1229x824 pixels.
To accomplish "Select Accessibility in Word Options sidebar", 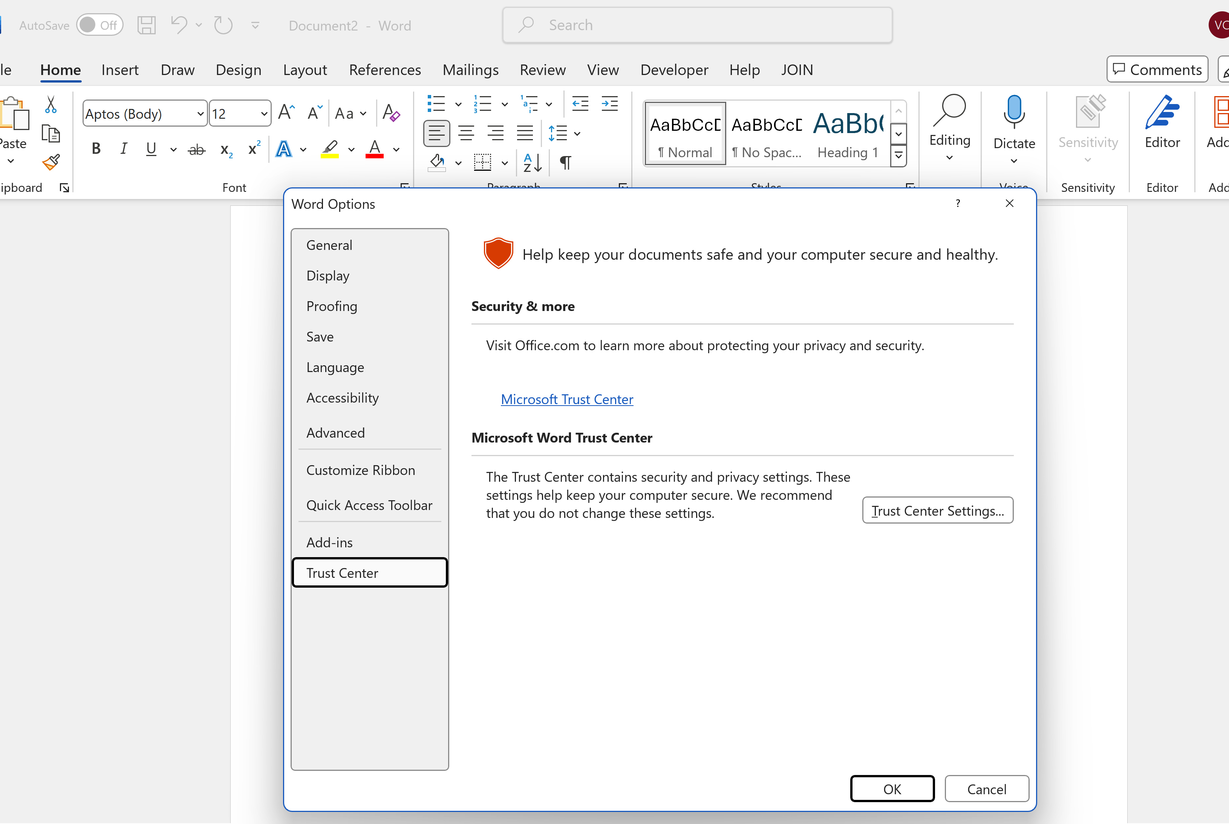I will pyautogui.click(x=369, y=398).
